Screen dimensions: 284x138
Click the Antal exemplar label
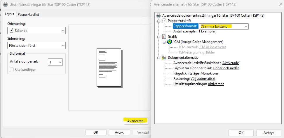[x=186, y=31]
